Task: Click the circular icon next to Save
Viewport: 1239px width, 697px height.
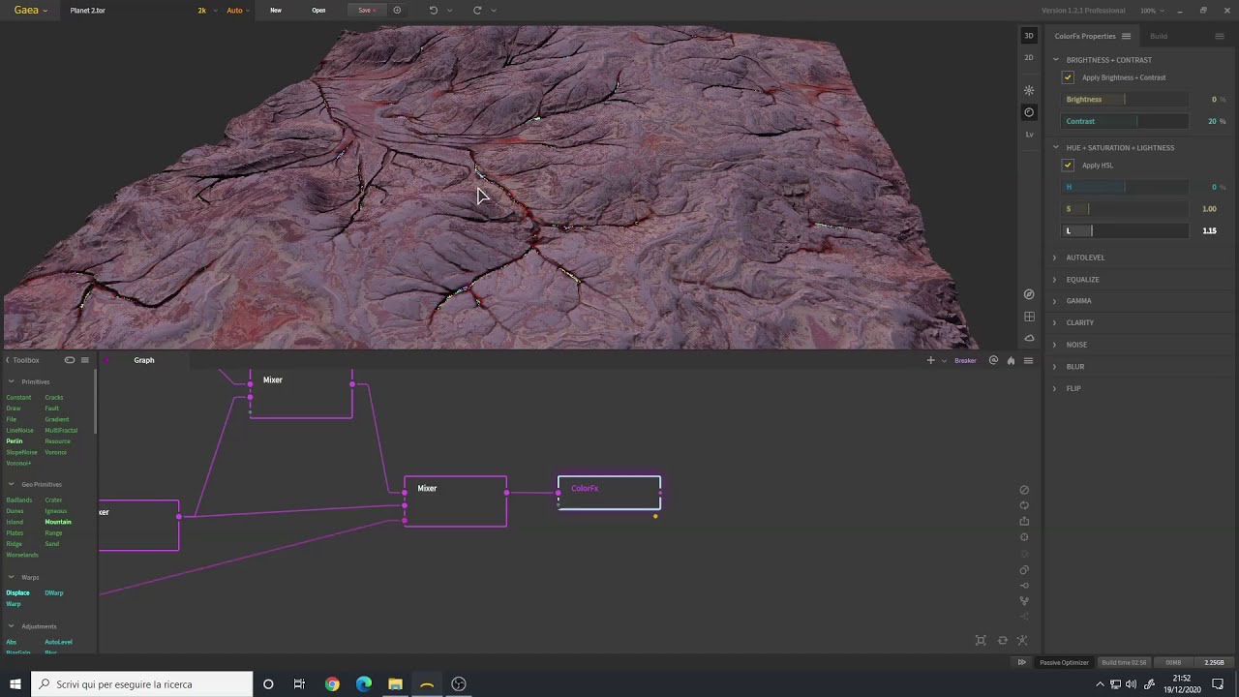Action: [397, 10]
